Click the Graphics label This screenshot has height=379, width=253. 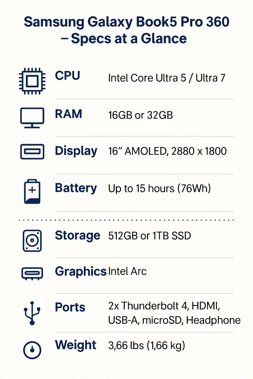click(x=80, y=272)
